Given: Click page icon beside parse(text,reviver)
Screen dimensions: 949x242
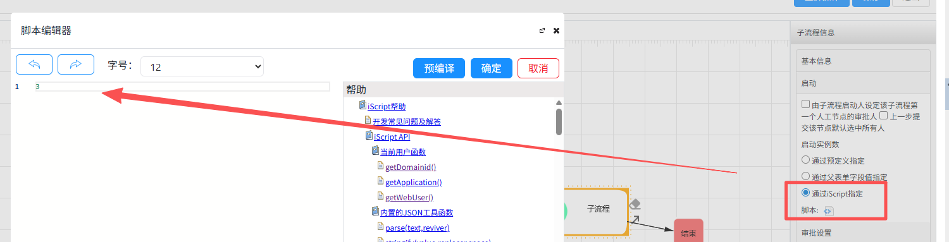Looking at the screenshot, I should pos(380,227).
